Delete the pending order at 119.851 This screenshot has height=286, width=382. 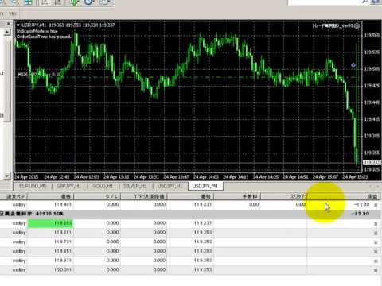376,252
